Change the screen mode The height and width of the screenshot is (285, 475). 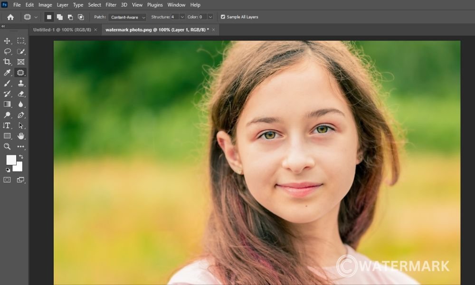point(20,180)
